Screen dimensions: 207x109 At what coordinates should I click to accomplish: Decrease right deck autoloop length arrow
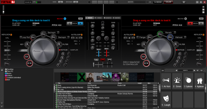coord(125,38)
